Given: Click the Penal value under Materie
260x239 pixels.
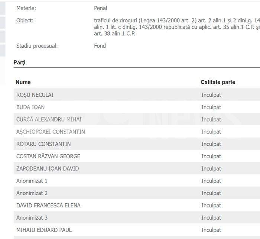Looking at the screenshot, I should 101,8.
